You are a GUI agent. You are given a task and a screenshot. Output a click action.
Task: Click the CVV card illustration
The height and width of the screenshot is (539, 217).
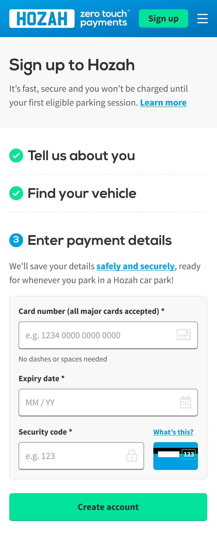pyautogui.click(x=175, y=456)
